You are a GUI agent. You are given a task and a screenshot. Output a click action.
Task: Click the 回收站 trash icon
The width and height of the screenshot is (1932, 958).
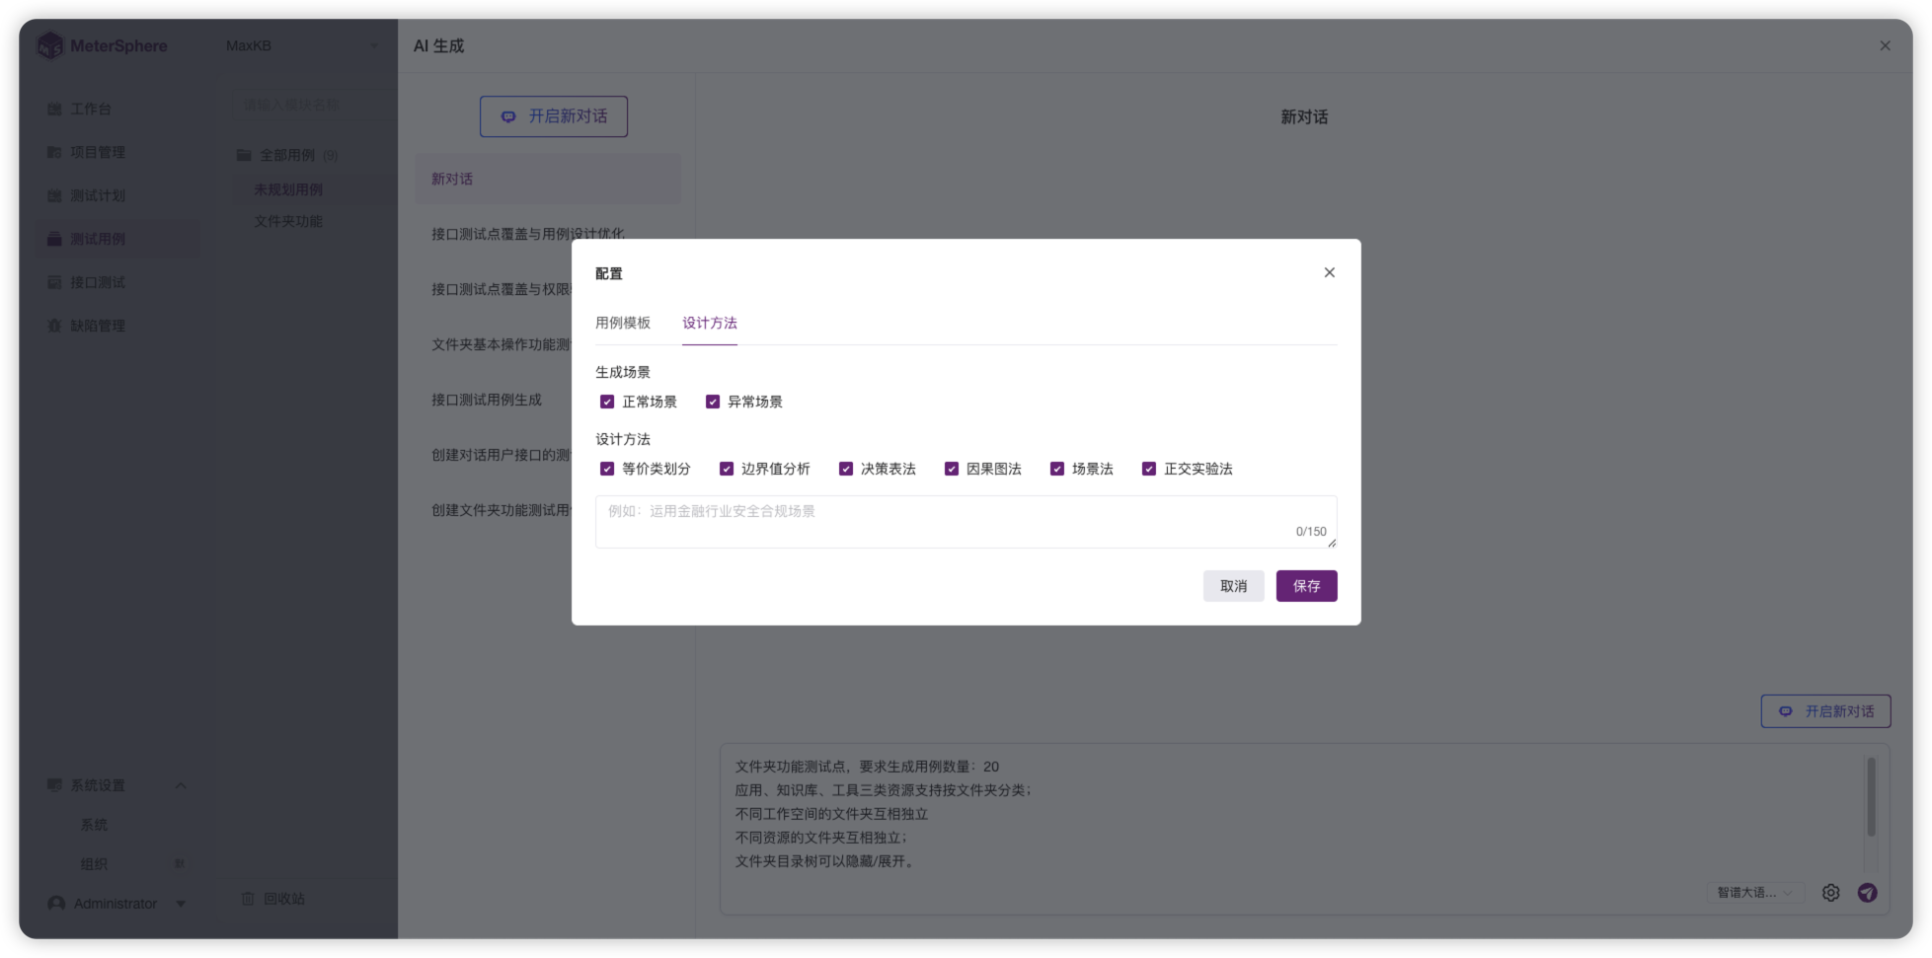pos(247,899)
